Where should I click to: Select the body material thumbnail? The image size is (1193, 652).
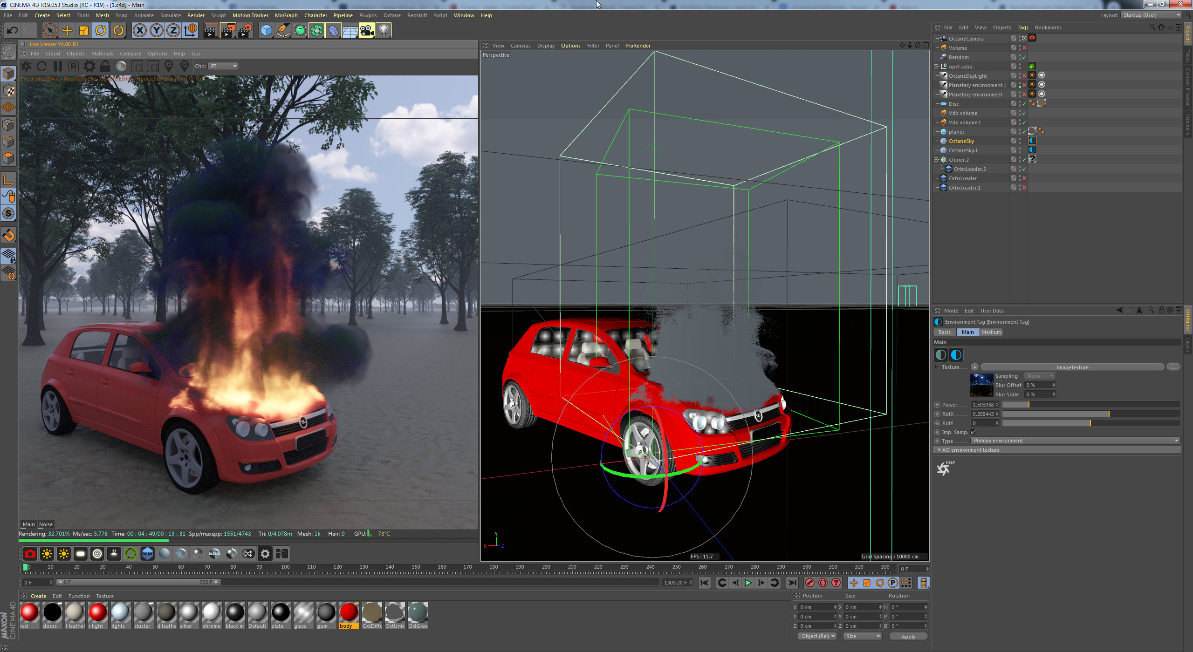349,613
